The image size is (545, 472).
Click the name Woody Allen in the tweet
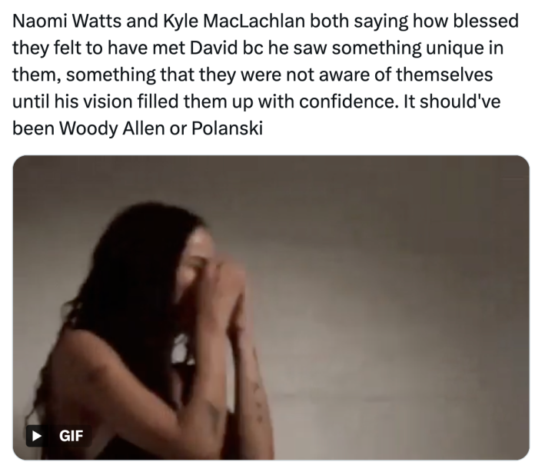click(x=111, y=128)
